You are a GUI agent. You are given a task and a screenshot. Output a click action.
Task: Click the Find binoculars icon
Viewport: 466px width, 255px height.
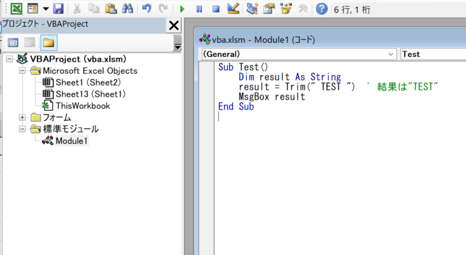127,9
